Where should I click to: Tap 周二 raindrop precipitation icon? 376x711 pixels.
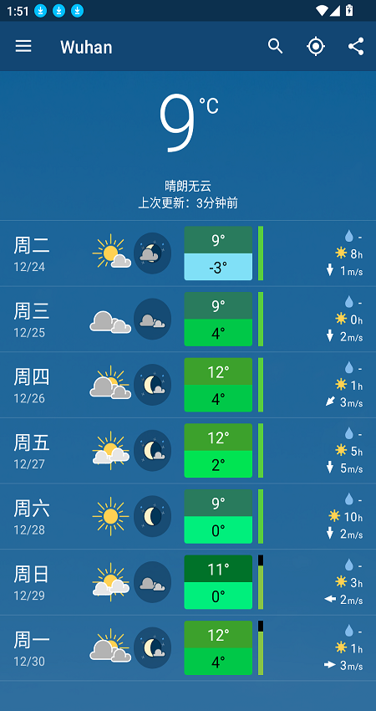coord(348,236)
